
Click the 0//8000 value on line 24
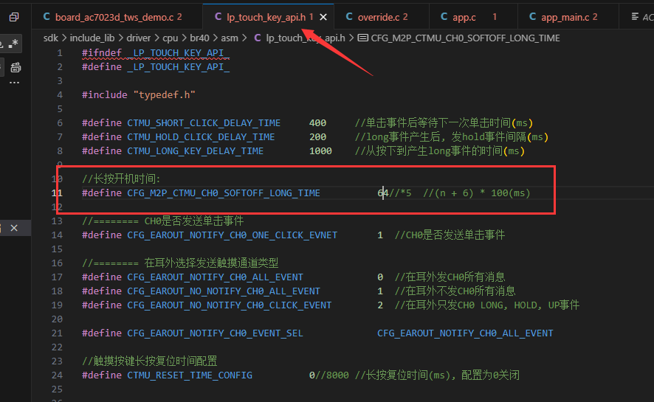[x=329, y=375]
